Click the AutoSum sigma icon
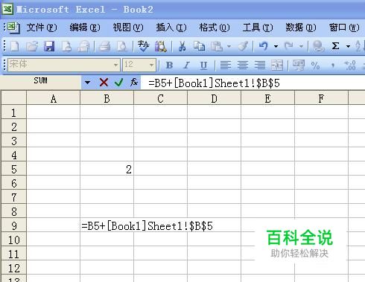Image resolution: width=365 pixels, height=282 pixels. (335, 46)
